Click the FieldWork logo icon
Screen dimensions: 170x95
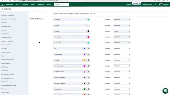[2, 4]
